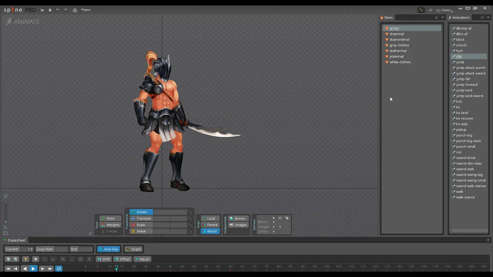
Task: Save project with the disk icon
Action: (50, 10)
